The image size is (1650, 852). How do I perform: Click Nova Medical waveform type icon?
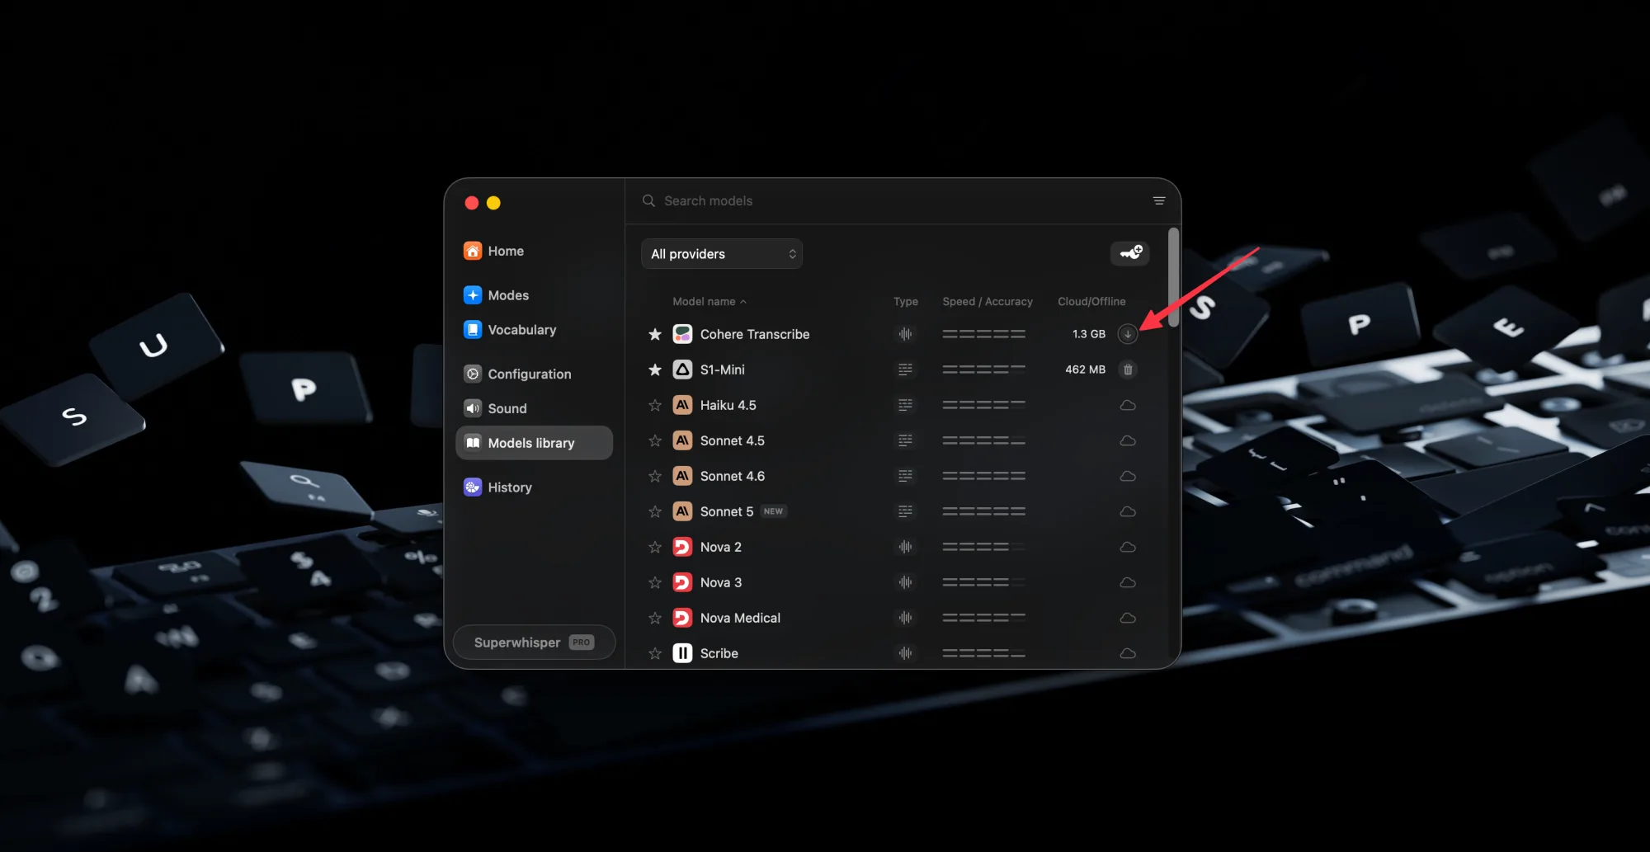(x=905, y=618)
